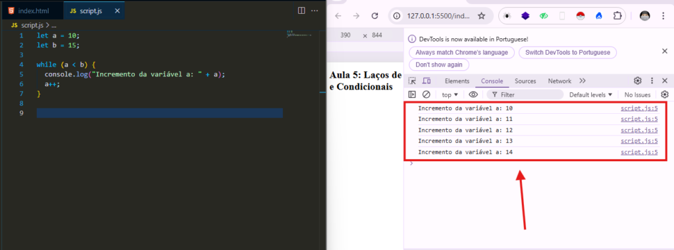Viewport: 674px width, 250px height.
Task: Toggle the device toolbar icon
Action: (427, 81)
